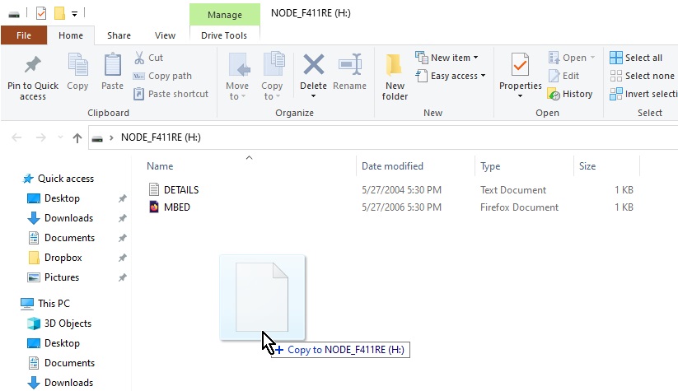Screen dimensions: 678x391
Task: Open the New item dropdown
Action: tap(450, 58)
